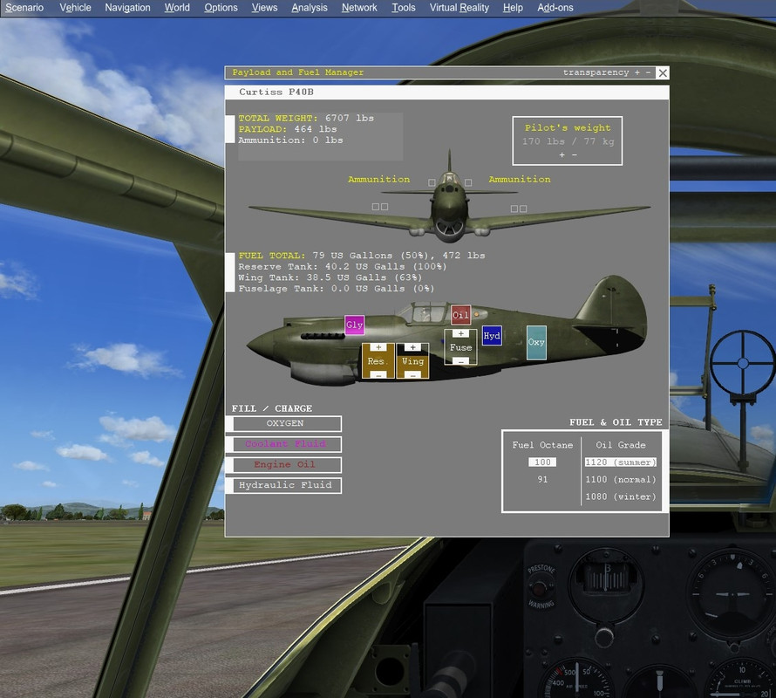Decrease pilot's weight with minus
The image size is (776, 698).
pos(574,155)
